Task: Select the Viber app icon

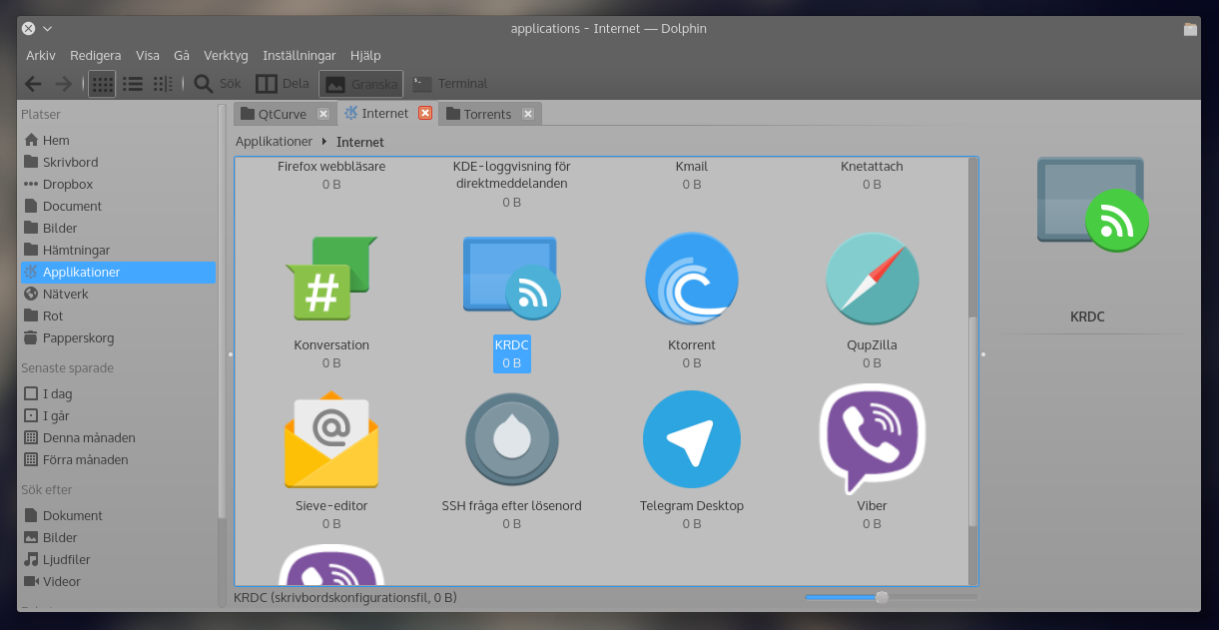Action: pyautogui.click(x=872, y=438)
